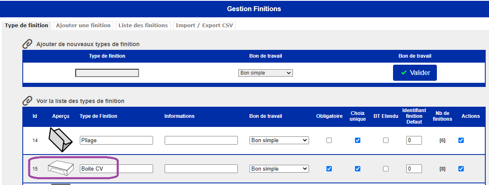The image size is (489, 185).
Task: Toggle BT Etendu checkbox for Pliage row
Action: (x=386, y=141)
